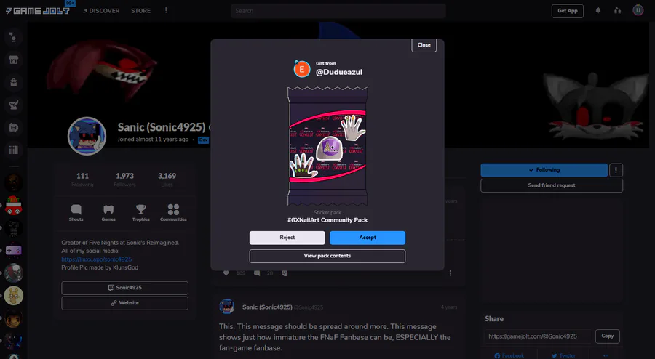655x359 pixels.
Task: Open the storefront icon in left sidebar
Action: click(x=13, y=60)
